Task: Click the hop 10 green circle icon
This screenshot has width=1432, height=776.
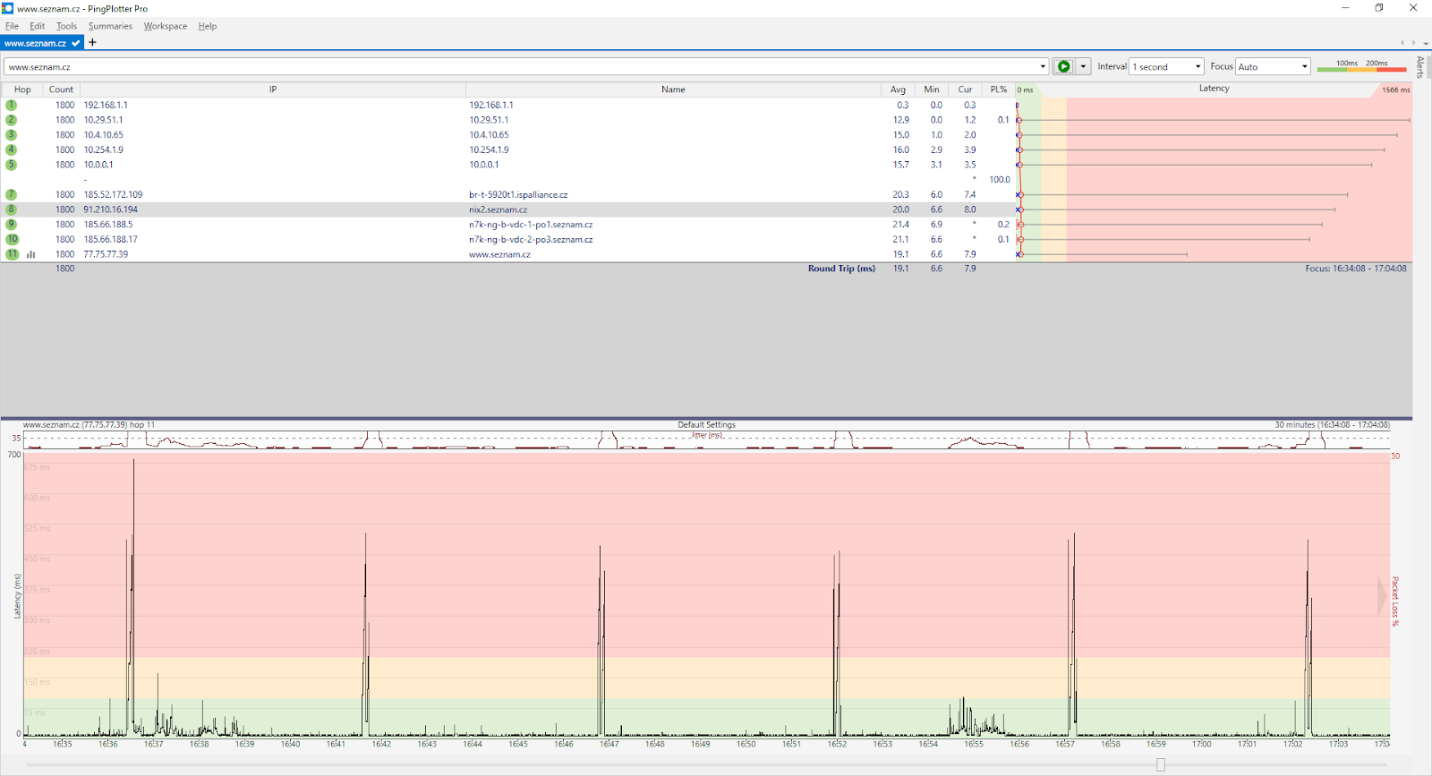Action: pos(12,239)
